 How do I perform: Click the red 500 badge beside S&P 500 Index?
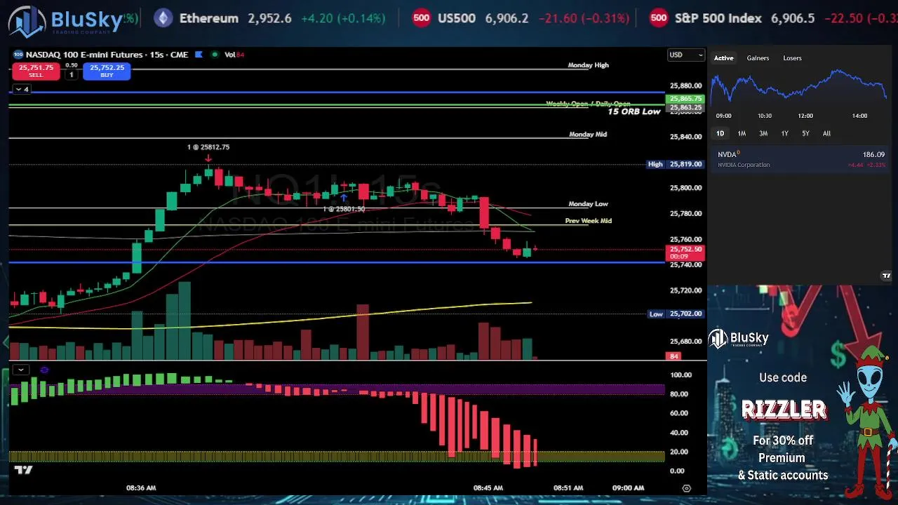coord(658,18)
